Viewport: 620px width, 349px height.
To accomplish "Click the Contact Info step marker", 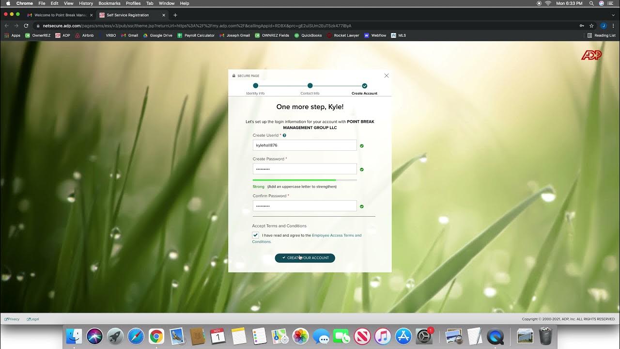I will click(310, 86).
